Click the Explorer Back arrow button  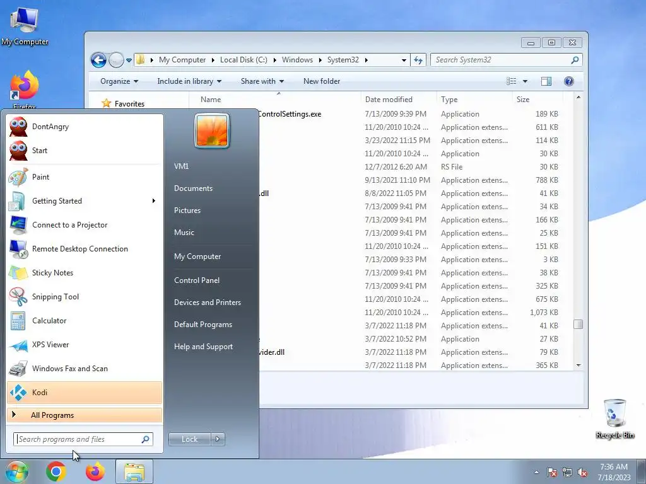tap(98, 60)
